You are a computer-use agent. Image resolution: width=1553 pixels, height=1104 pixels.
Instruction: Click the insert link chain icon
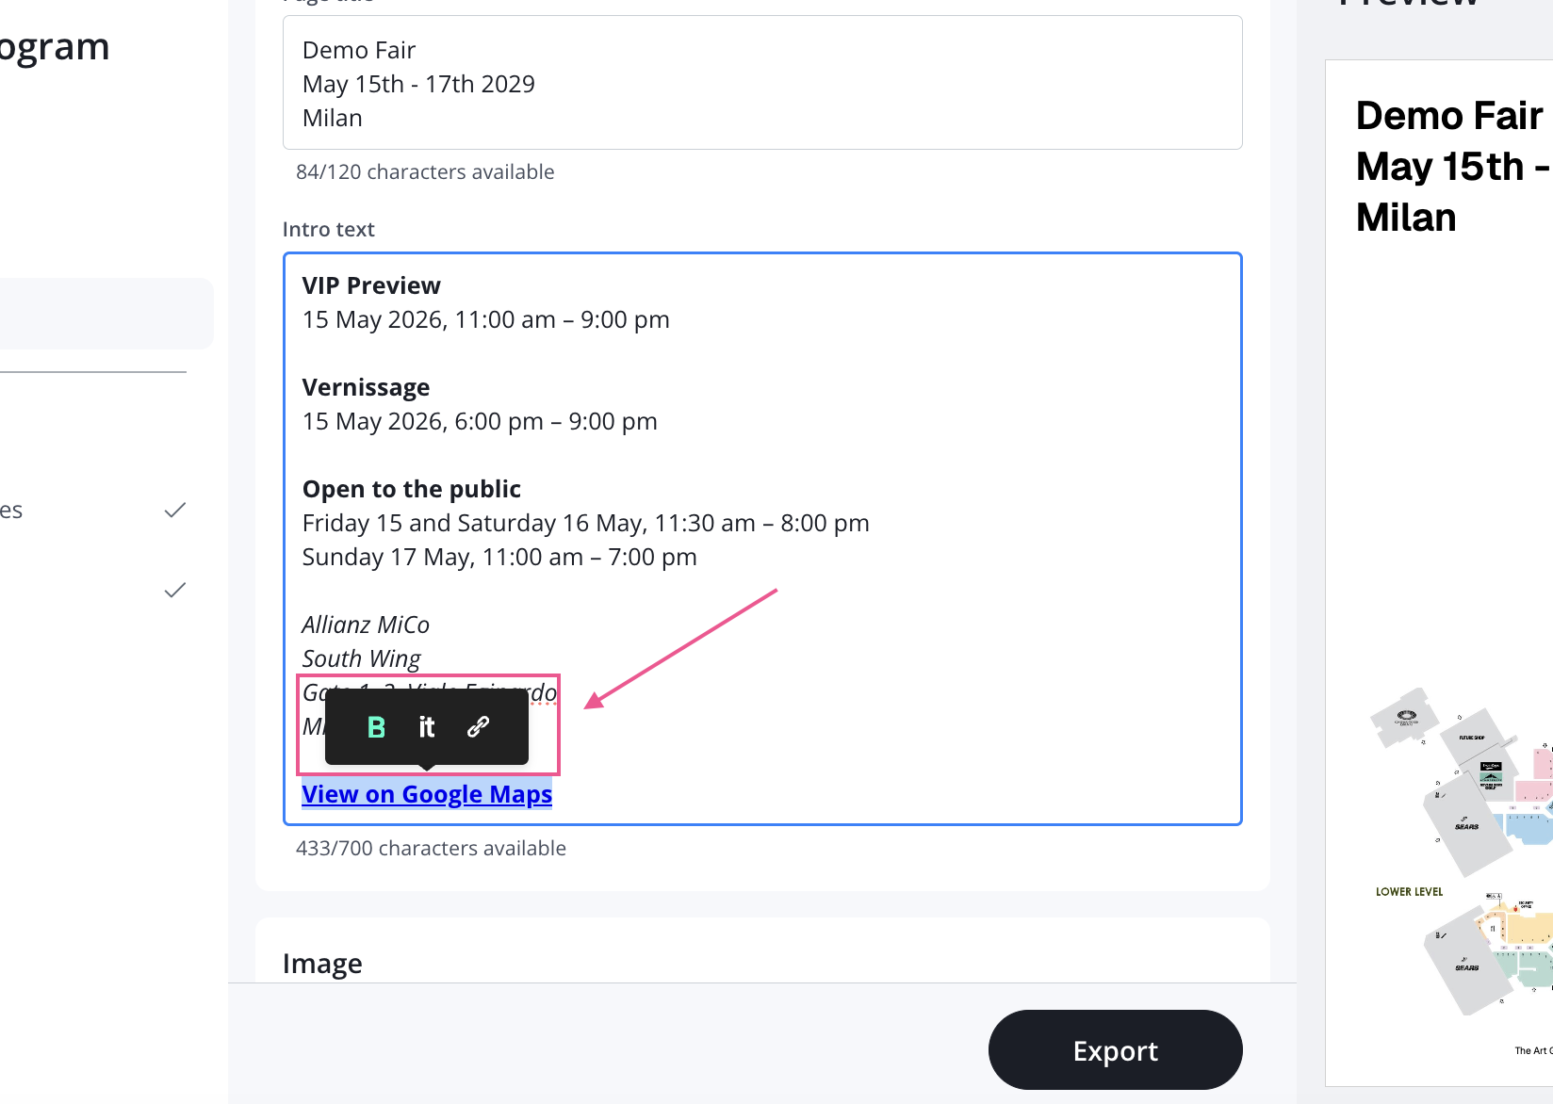tap(478, 727)
